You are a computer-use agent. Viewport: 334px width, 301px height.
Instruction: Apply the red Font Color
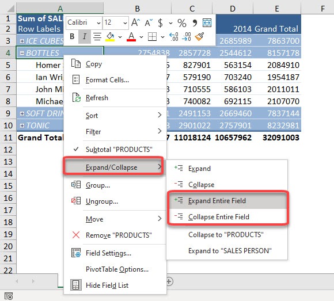click(x=131, y=37)
